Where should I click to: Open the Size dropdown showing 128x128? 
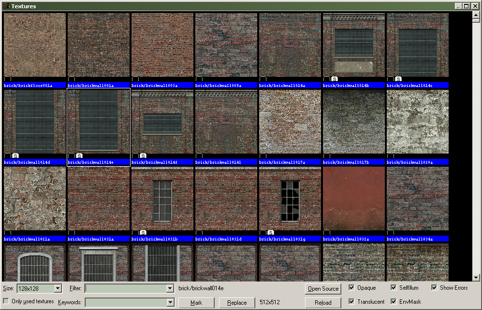pyautogui.click(x=58, y=288)
